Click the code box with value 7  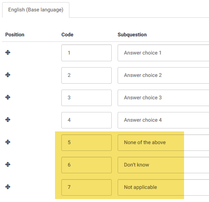[86, 187]
